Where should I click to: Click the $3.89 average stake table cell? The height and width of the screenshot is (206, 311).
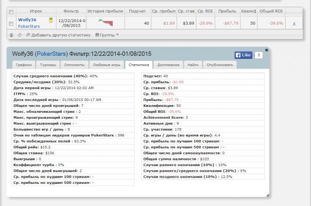coord(186,23)
